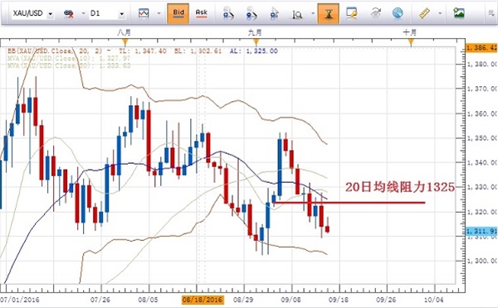Select the cursor zoom tool icon
This screenshot has height=308, width=498.
pyautogui.click(x=274, y=13)
